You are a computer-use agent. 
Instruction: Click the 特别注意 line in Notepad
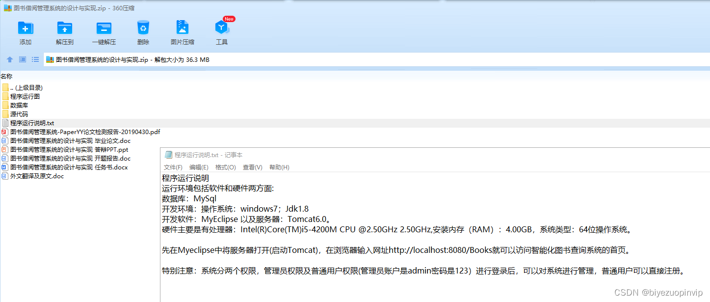[423, 271]
